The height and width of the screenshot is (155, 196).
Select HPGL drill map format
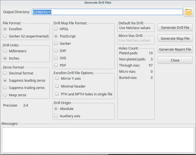[x=56, y=29]
